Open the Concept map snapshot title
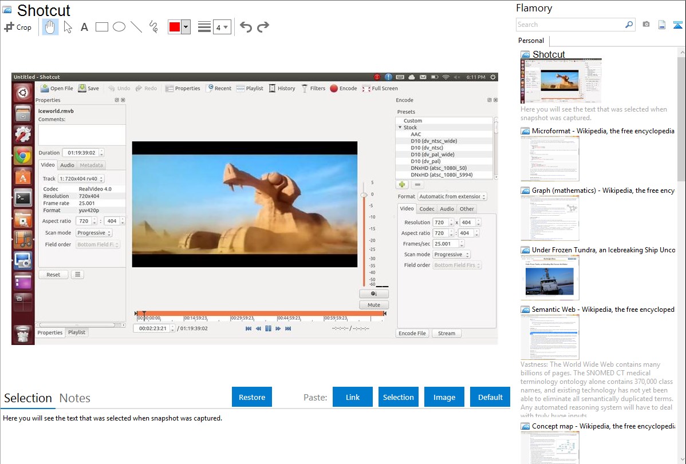The width and height of the screenshot is (686, 464). [x=603, y=426]
